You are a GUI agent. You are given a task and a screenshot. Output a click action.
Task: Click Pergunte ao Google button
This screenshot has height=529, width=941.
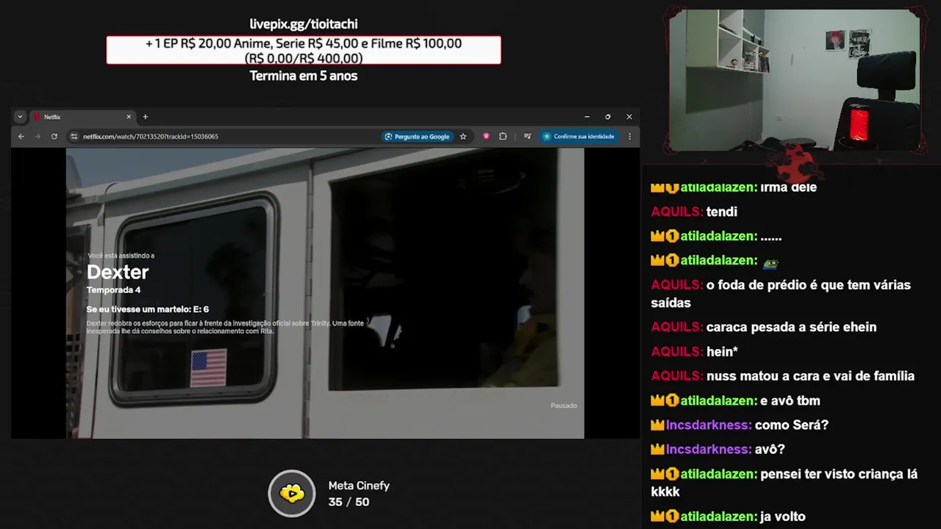(416, 137)
